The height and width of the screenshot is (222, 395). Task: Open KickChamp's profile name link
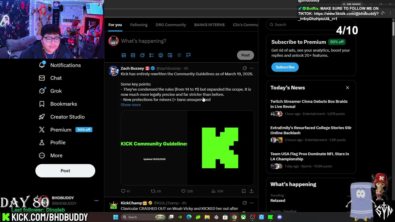tap(131, 203)
